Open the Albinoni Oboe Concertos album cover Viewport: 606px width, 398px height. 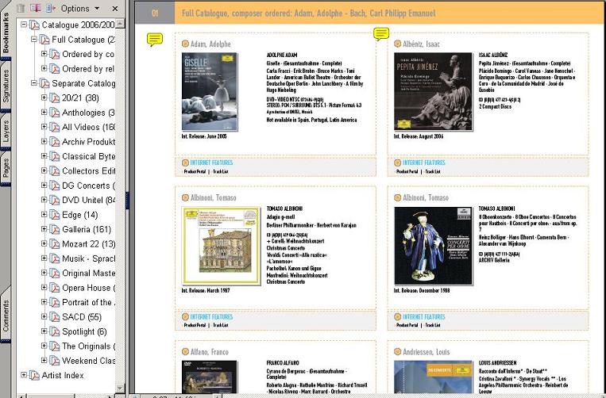tap(433, 246)
